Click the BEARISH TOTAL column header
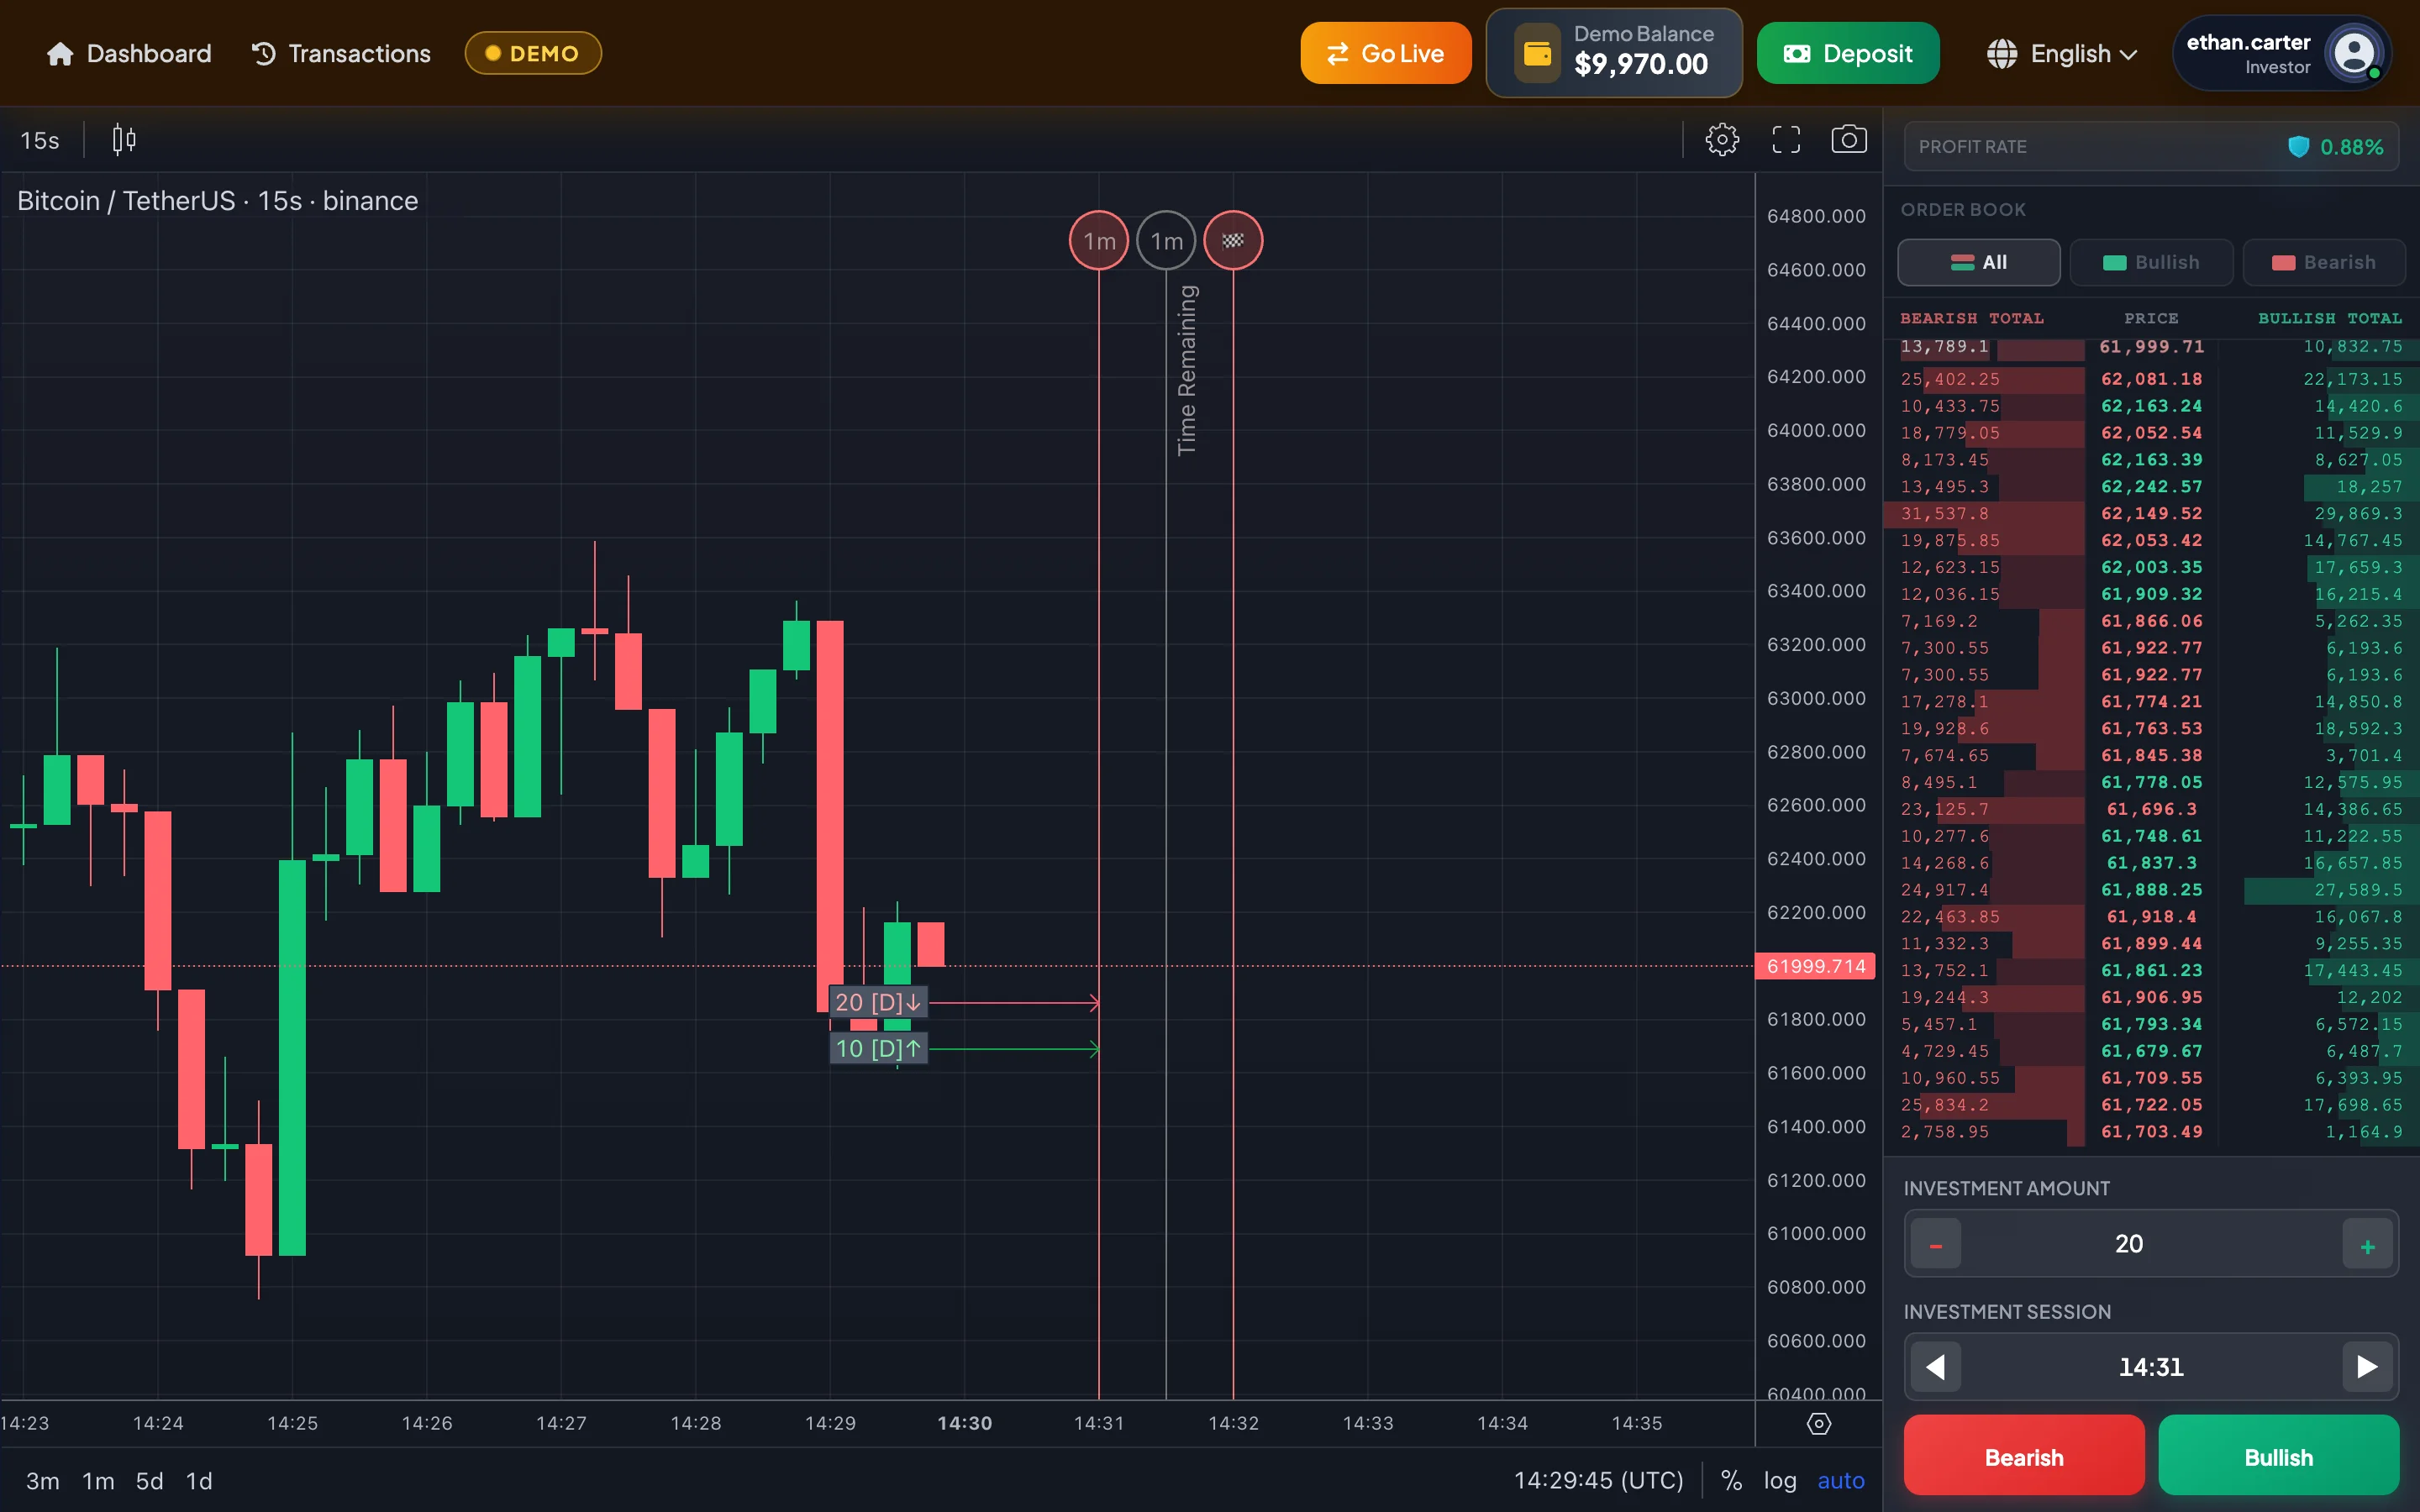Screen dimensions: 2420x1512 (x=1972, y=319)
